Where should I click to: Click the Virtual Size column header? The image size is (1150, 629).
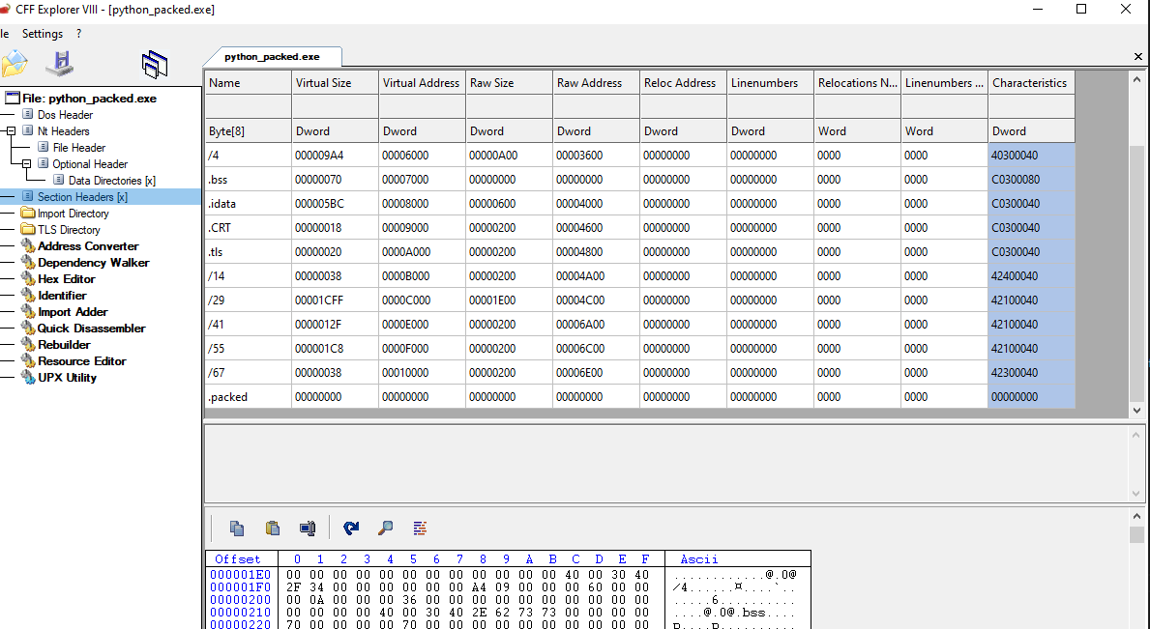tap(336, 83)
